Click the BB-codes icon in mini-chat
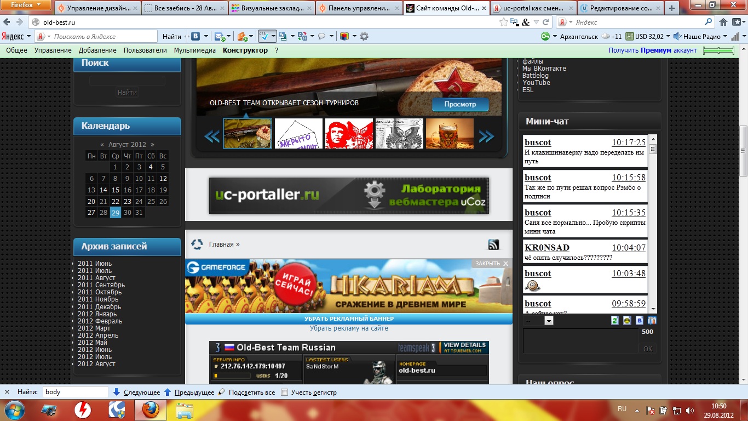 pos(640,321)
